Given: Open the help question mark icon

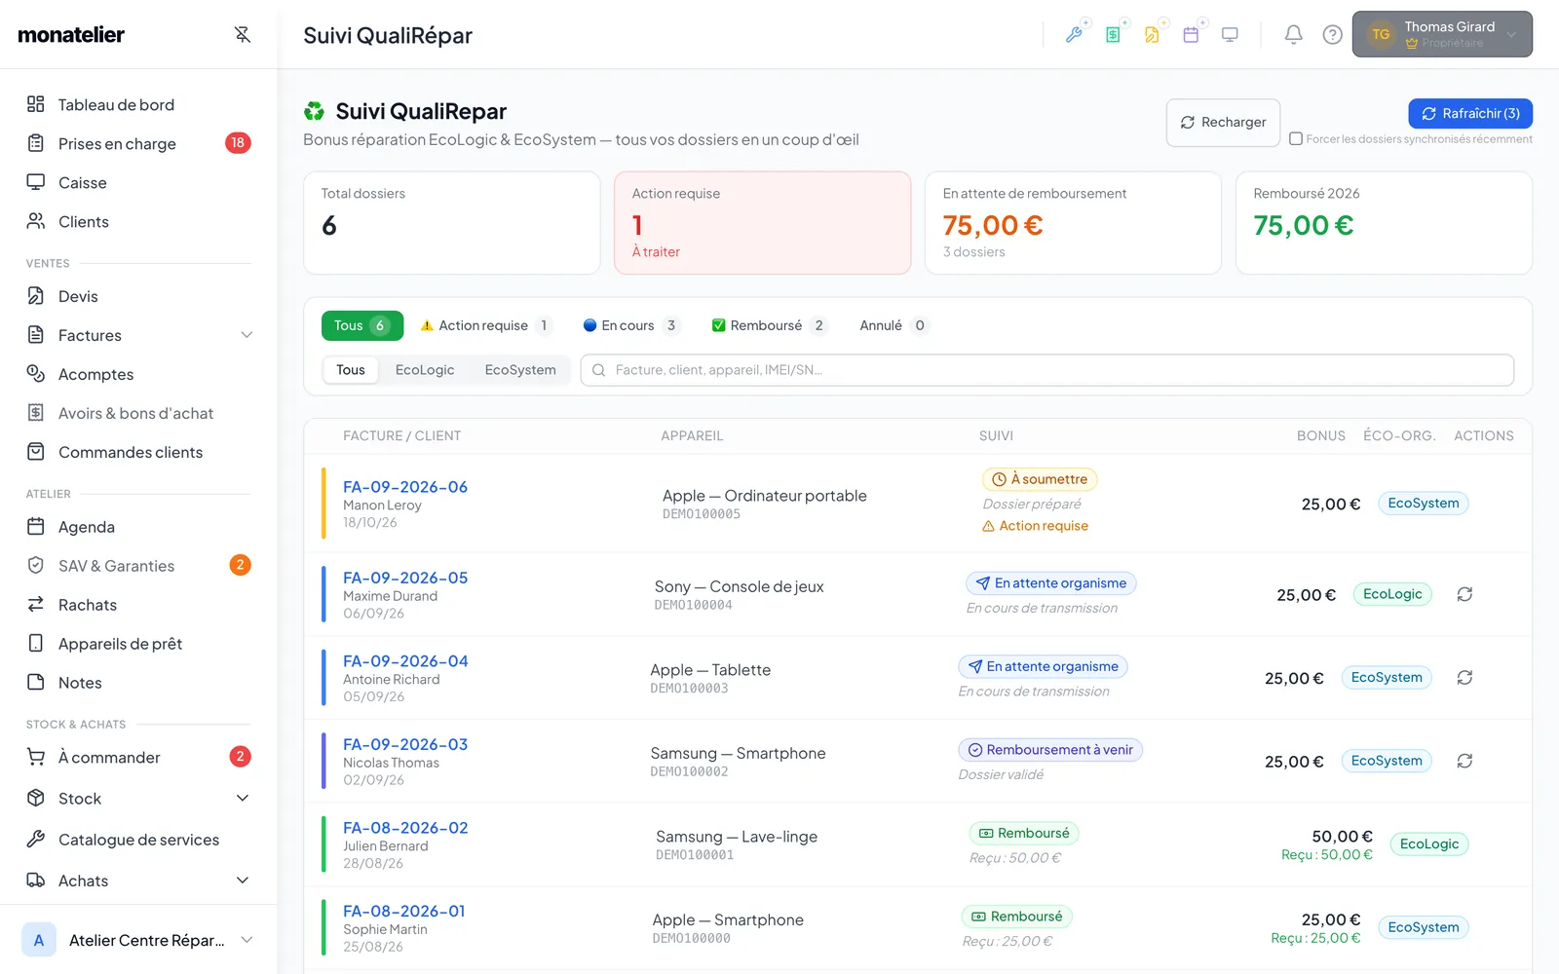Looking at the screenshot, I should (x=1332, y=35).
